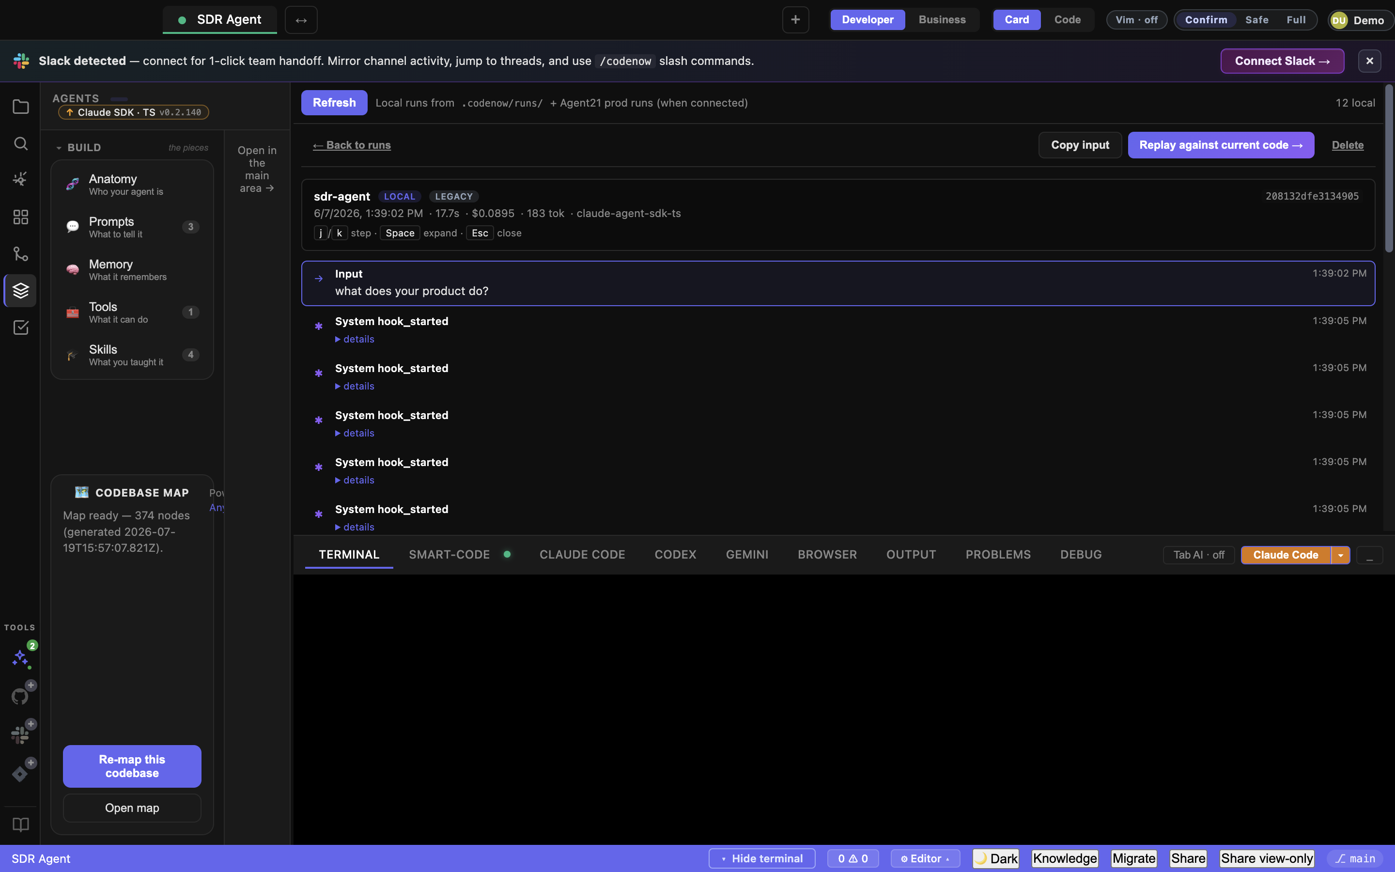The height and width of the screenshot is (872, 1395).
Task: Switch to Developer mode
Action: tap(868, 19)
